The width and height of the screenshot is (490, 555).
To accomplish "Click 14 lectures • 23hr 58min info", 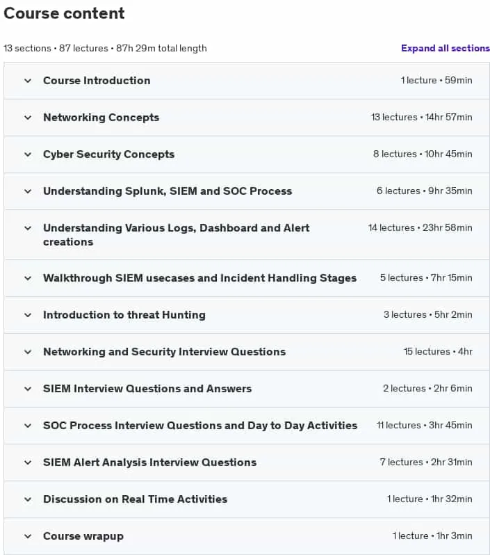I will point(420,227).
